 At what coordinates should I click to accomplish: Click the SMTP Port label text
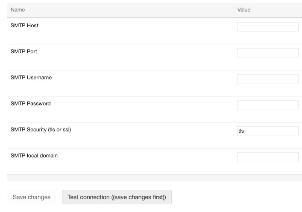[x=23, y=52]
